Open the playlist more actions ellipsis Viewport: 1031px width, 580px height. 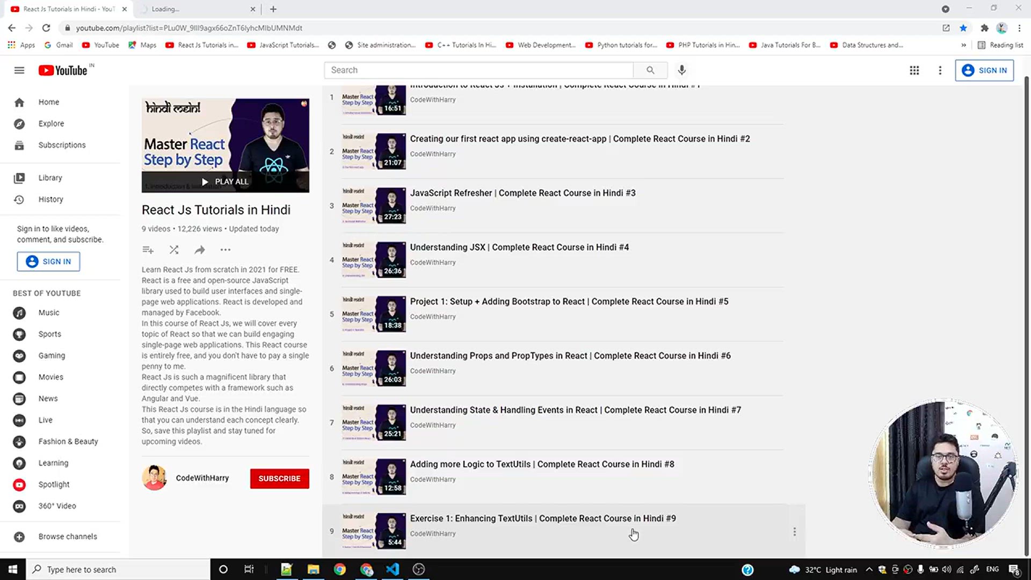click(x=226, y=250)
